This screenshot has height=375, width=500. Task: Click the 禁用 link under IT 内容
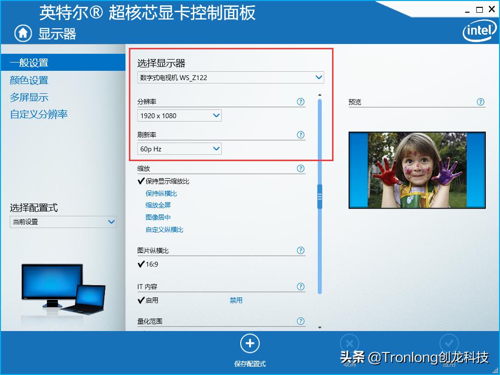pos(236,300)
